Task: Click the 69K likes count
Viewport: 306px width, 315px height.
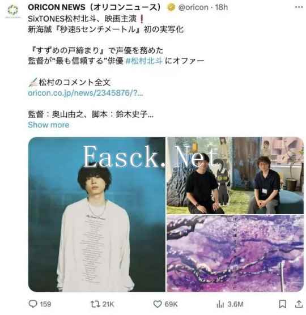Action: tap(171, 304)
